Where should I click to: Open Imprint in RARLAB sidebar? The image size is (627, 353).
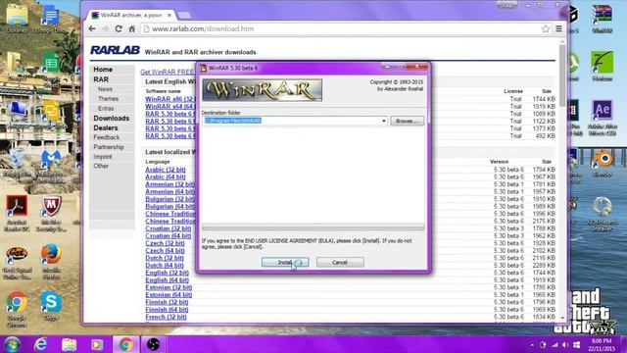pos(103,157)
